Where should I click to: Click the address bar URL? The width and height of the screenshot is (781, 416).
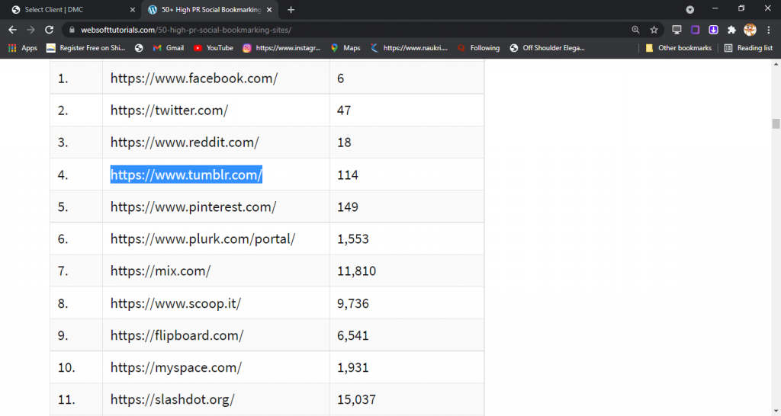pyautogui.click(x=186, y=30)
